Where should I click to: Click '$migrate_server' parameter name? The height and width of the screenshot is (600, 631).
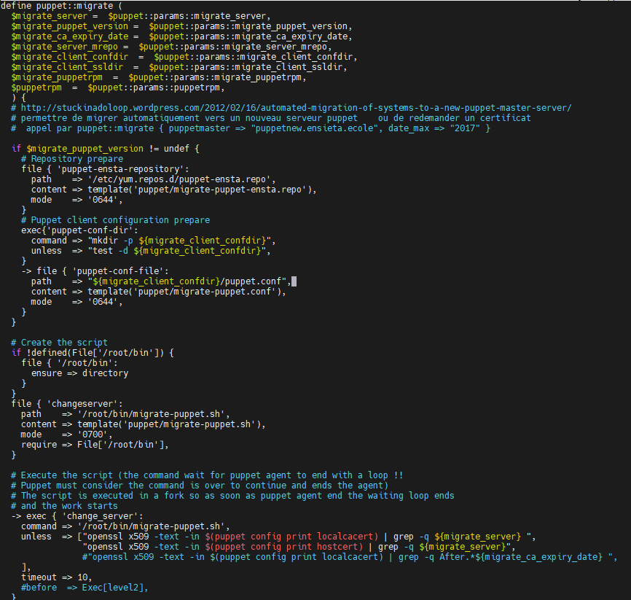(x=49, y=16)
